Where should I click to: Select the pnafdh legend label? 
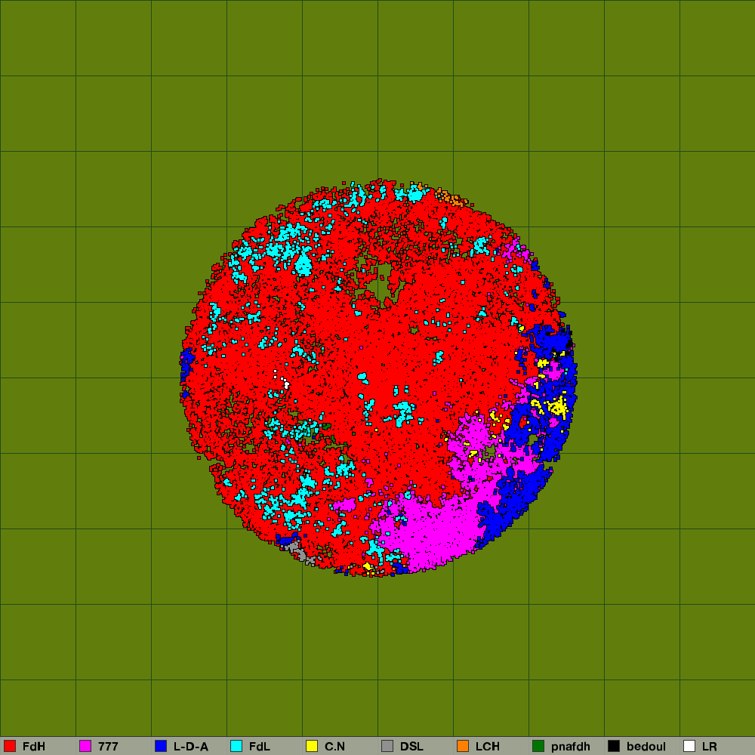[x=571, y=747]
